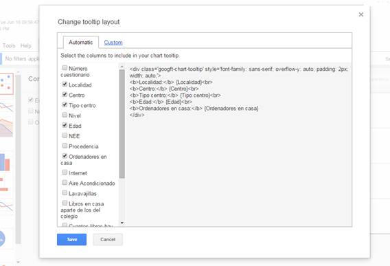Switch to the Custom tab
The height and width of the screenshot is (266, 390).
113,43
